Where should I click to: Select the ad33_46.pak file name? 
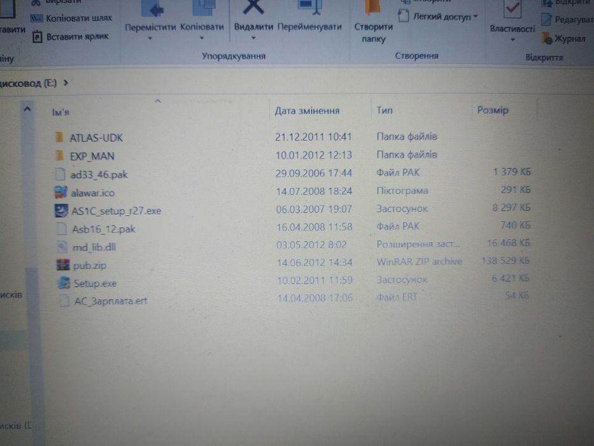[x=99, y=175]
